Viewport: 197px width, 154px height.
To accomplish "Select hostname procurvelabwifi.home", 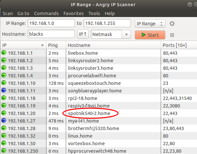I will [92, 76].
